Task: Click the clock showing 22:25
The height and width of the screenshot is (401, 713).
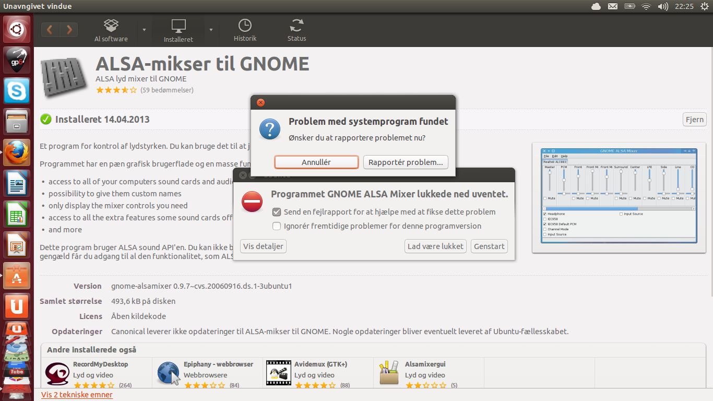Action: click(684, 6)
